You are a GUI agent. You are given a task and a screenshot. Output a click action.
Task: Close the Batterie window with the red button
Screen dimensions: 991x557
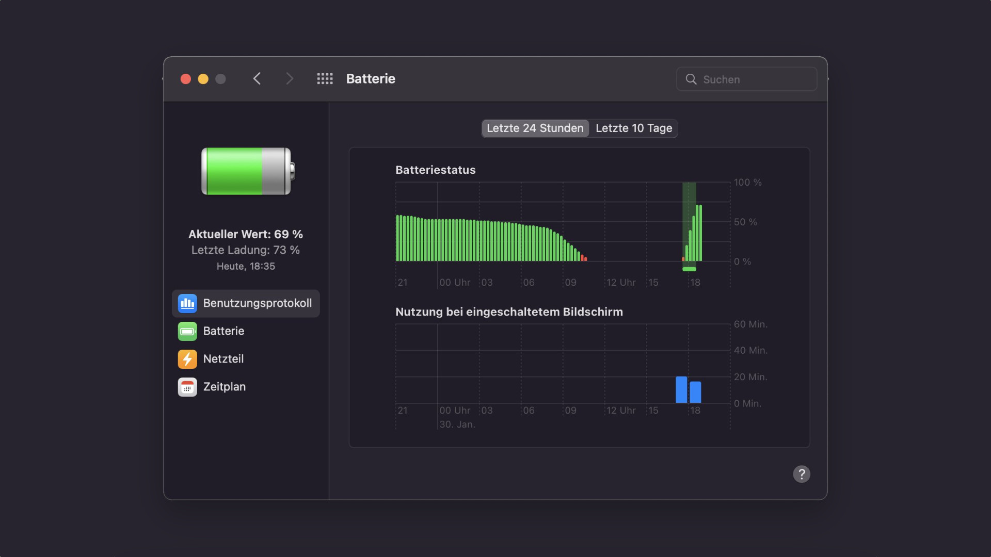pyautogui.click(x=186, y=79)
